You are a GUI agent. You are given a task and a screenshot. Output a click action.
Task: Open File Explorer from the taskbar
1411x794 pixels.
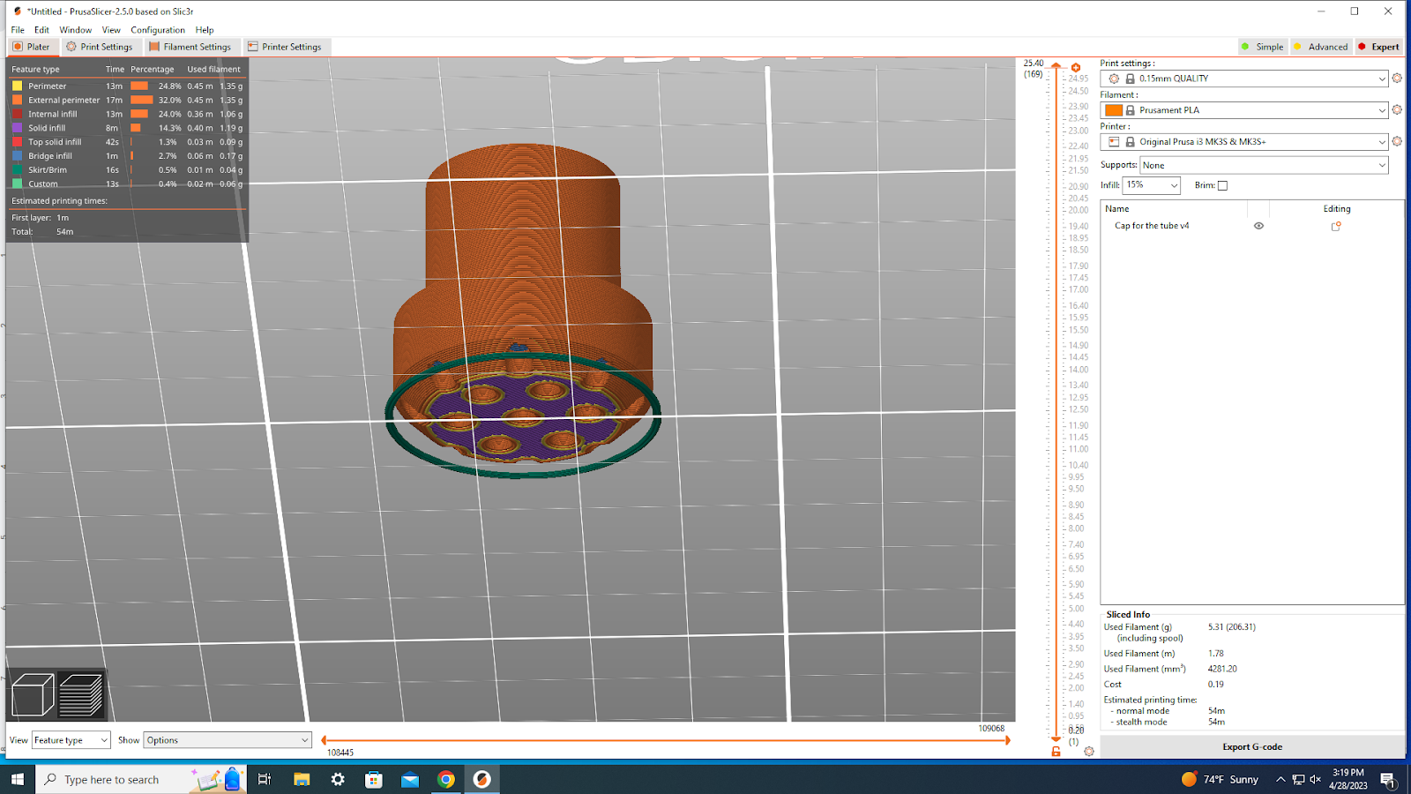click(302, 779)
